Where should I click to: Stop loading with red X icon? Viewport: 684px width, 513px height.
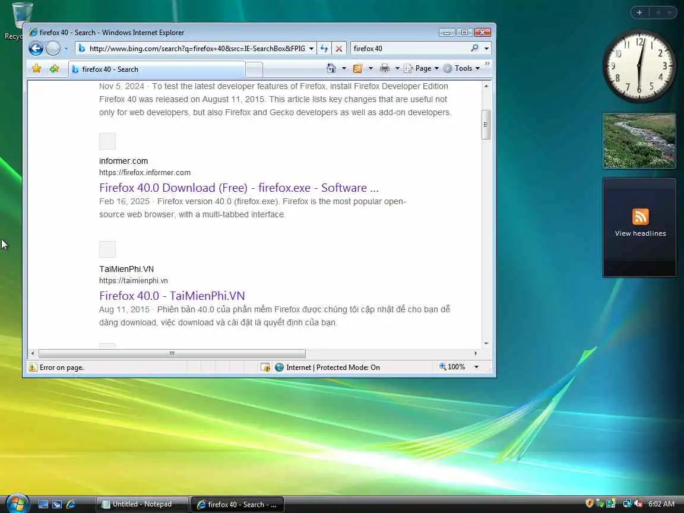tap(338, 49)
